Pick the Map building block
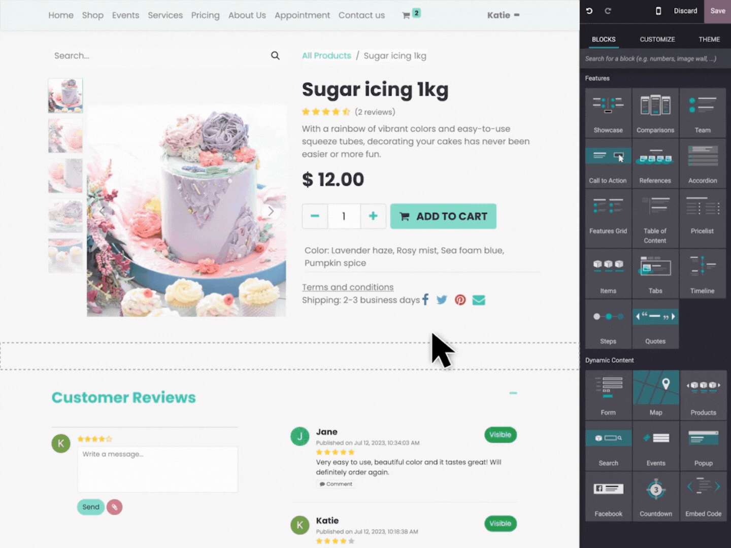The image size is (731, 548). point(655,395)
